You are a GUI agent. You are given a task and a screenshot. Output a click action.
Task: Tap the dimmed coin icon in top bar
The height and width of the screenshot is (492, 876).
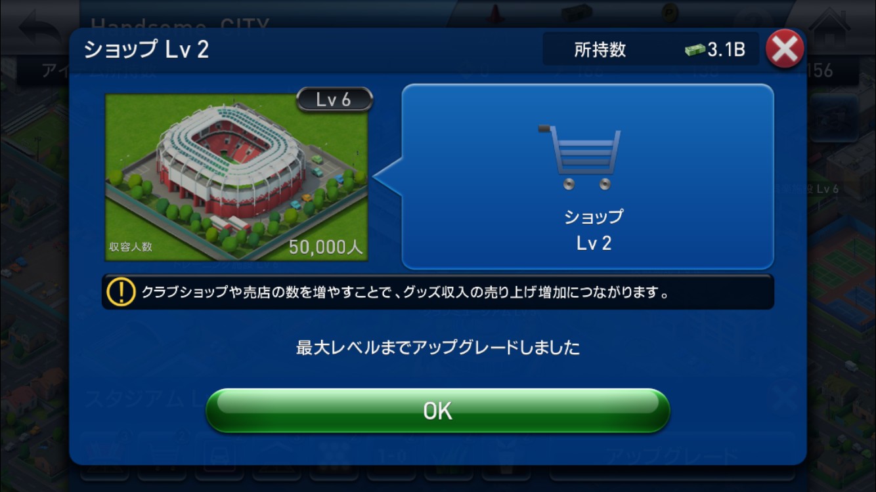pyautogui.click(x=670, y=13)
